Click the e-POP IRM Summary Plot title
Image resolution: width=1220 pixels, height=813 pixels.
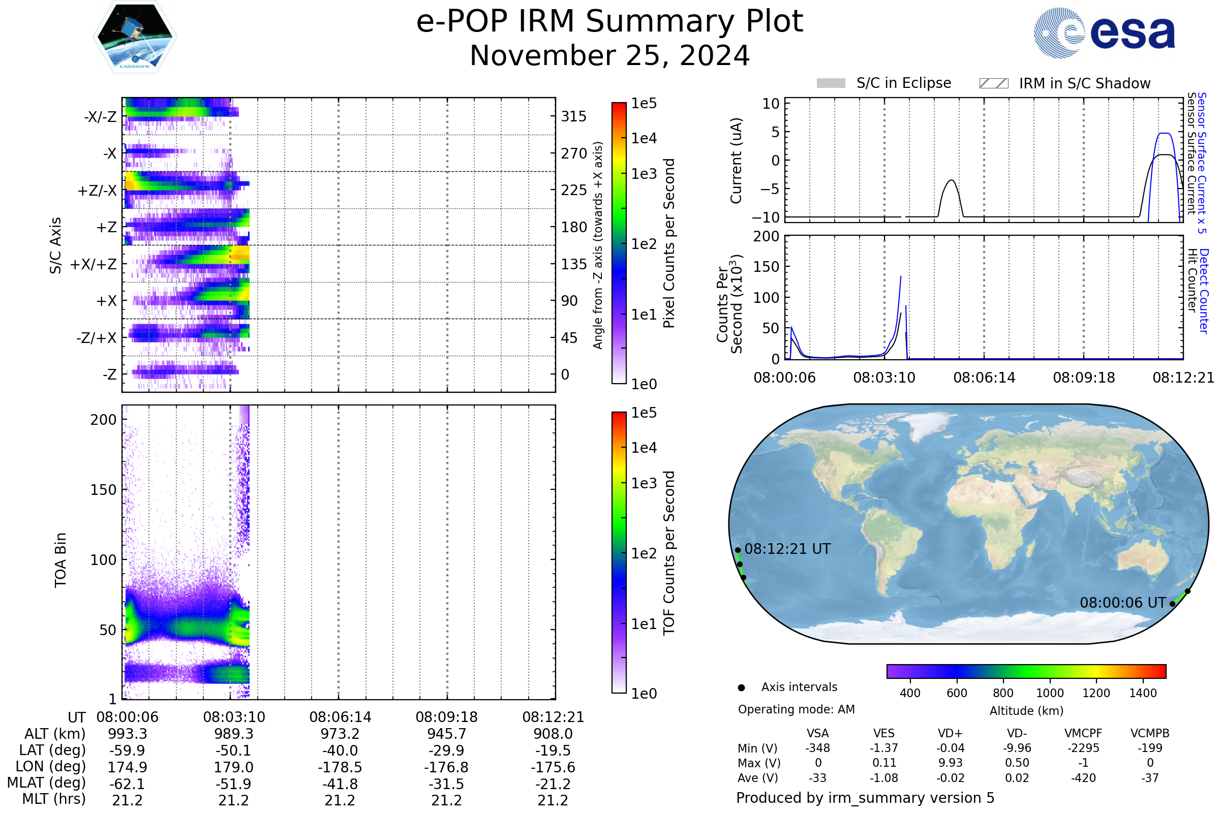609,22
